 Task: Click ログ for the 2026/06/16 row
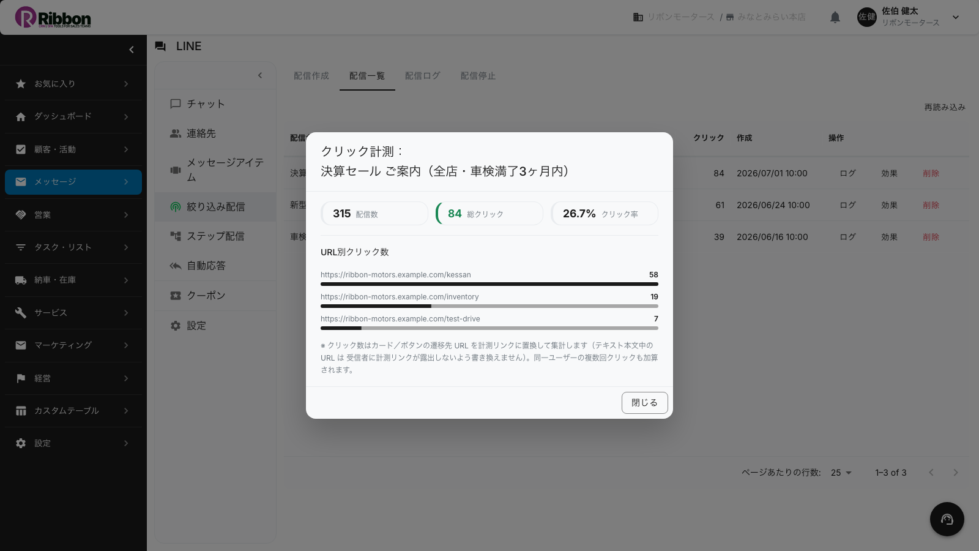coord(848,237)
